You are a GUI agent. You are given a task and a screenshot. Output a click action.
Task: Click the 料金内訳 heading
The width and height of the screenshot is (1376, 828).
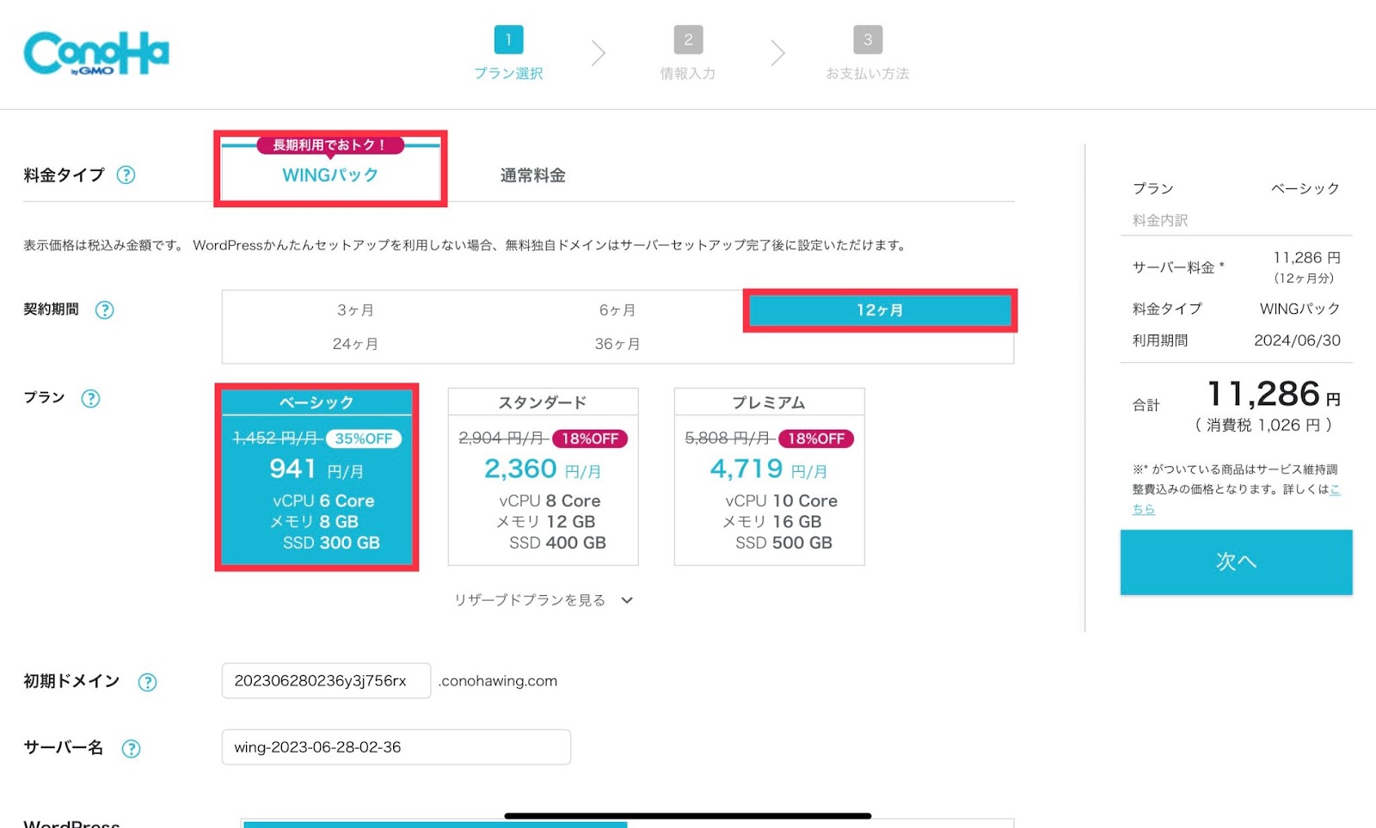(1160, 220)
